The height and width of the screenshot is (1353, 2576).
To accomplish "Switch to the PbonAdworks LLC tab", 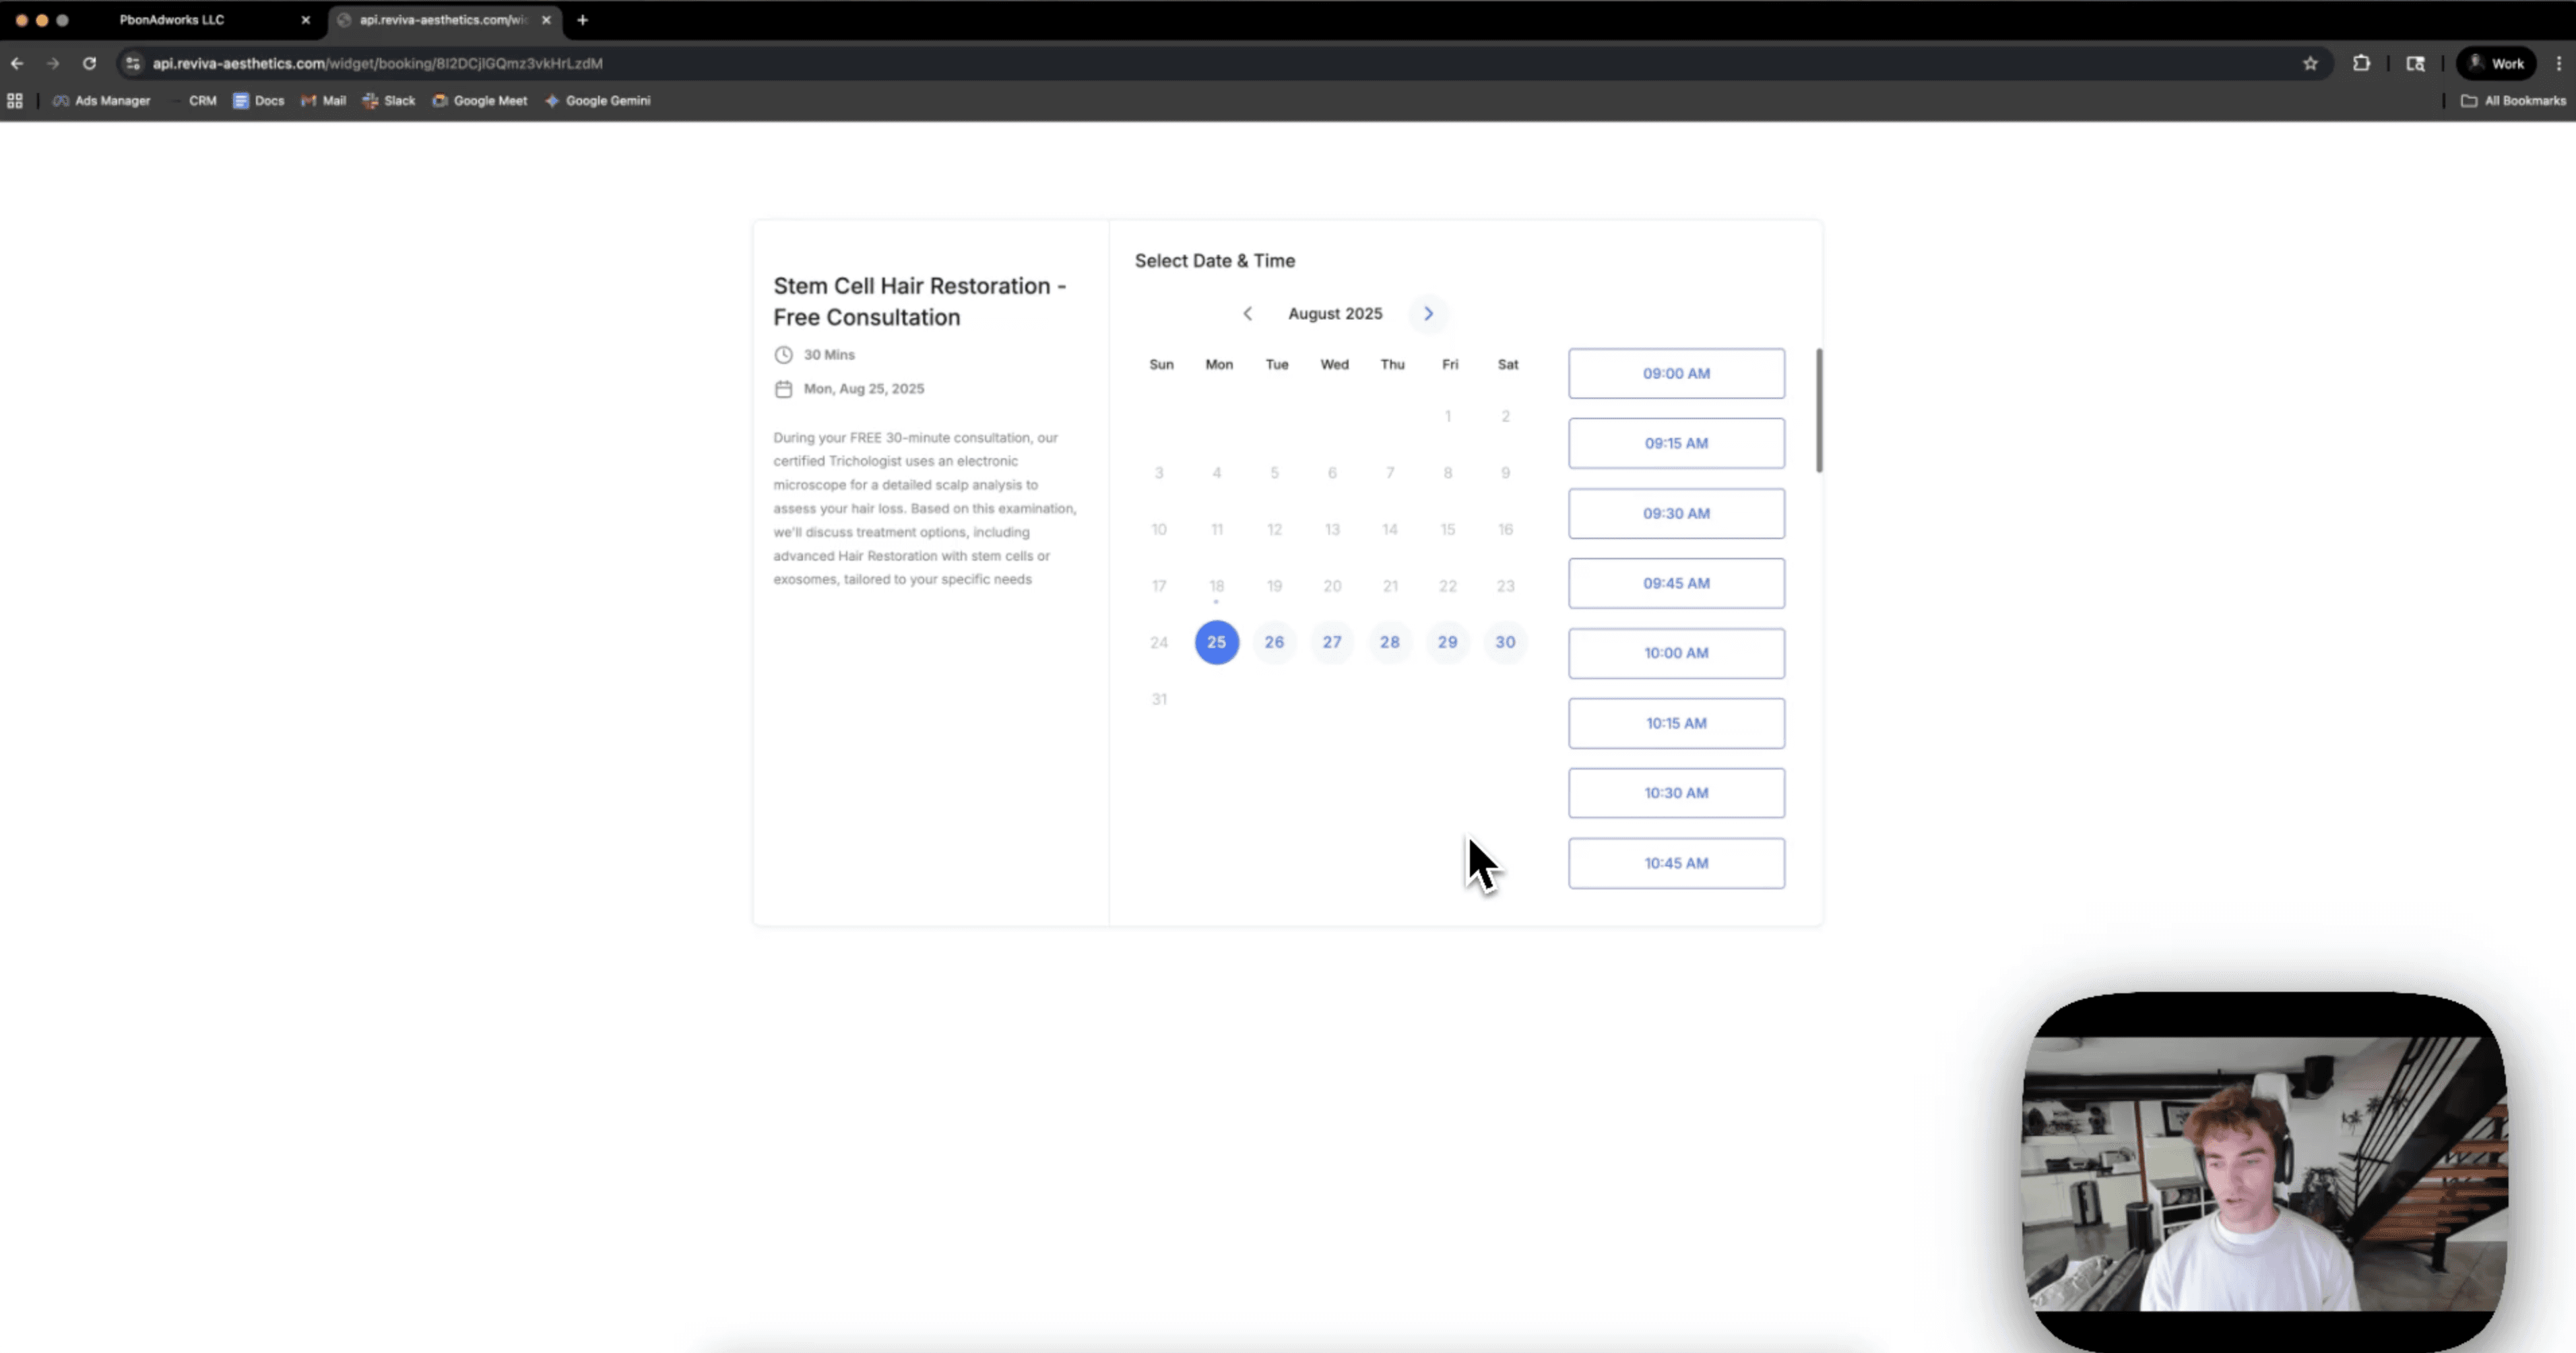I will [x=172, y=19].
